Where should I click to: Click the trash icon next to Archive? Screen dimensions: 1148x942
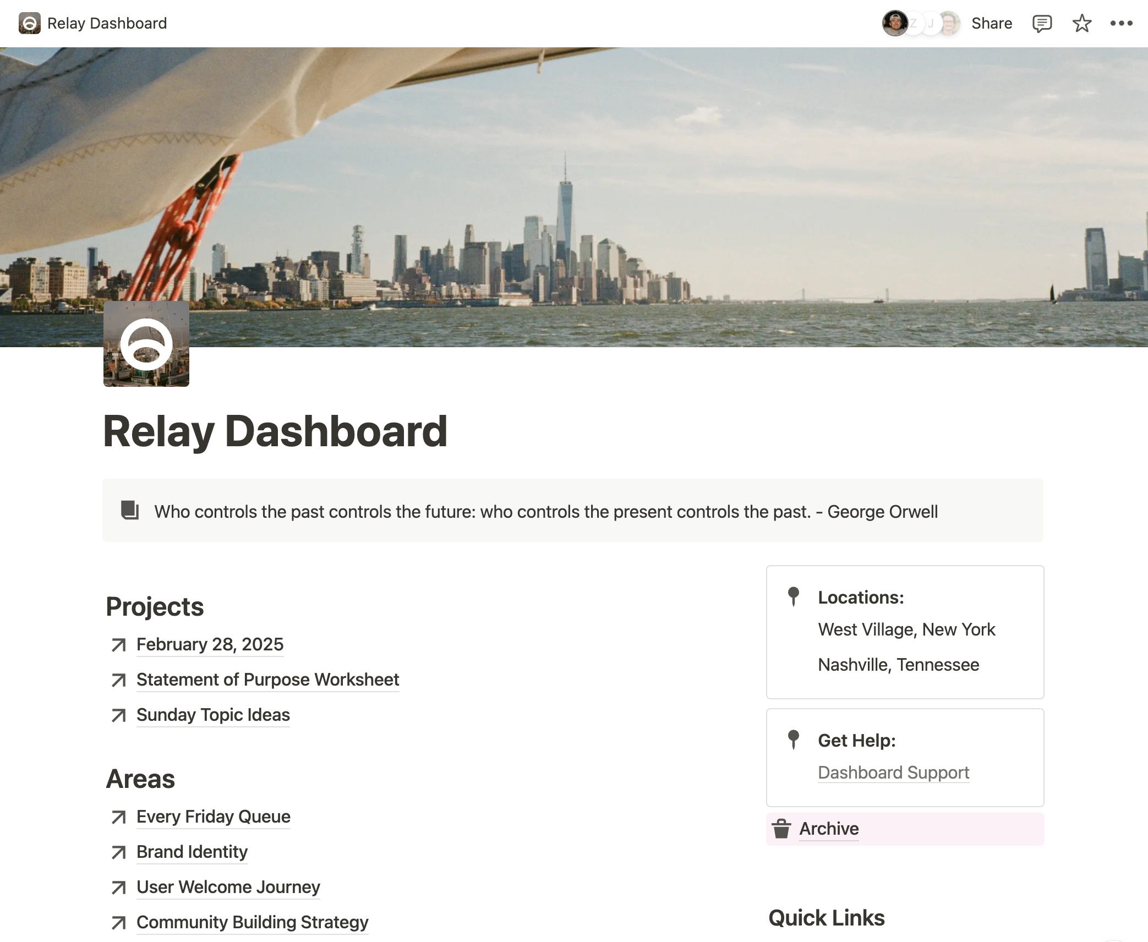[x=781, y=828]
